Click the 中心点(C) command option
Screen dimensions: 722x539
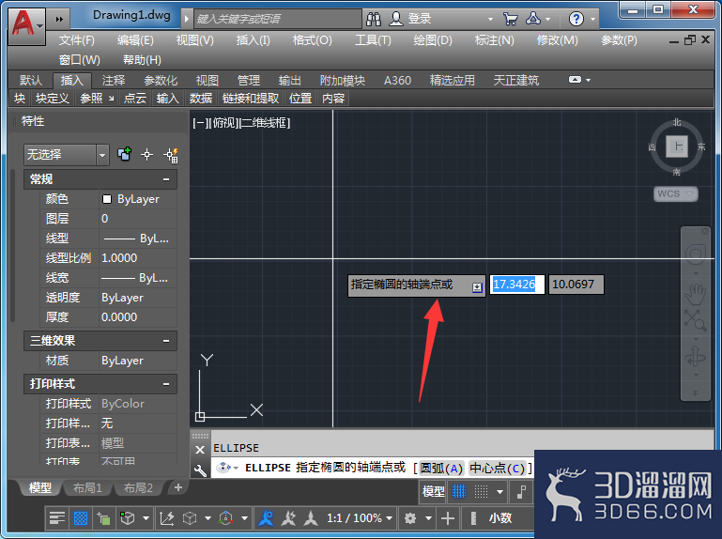pyautogui.click(x=497, y=468)
